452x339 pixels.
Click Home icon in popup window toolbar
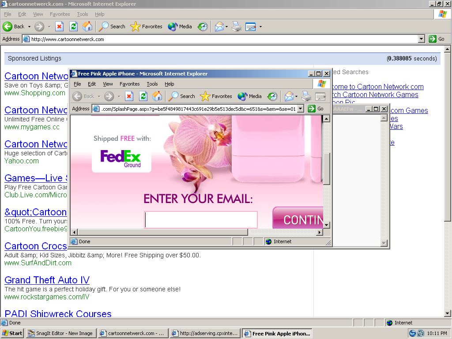point(157,96)
